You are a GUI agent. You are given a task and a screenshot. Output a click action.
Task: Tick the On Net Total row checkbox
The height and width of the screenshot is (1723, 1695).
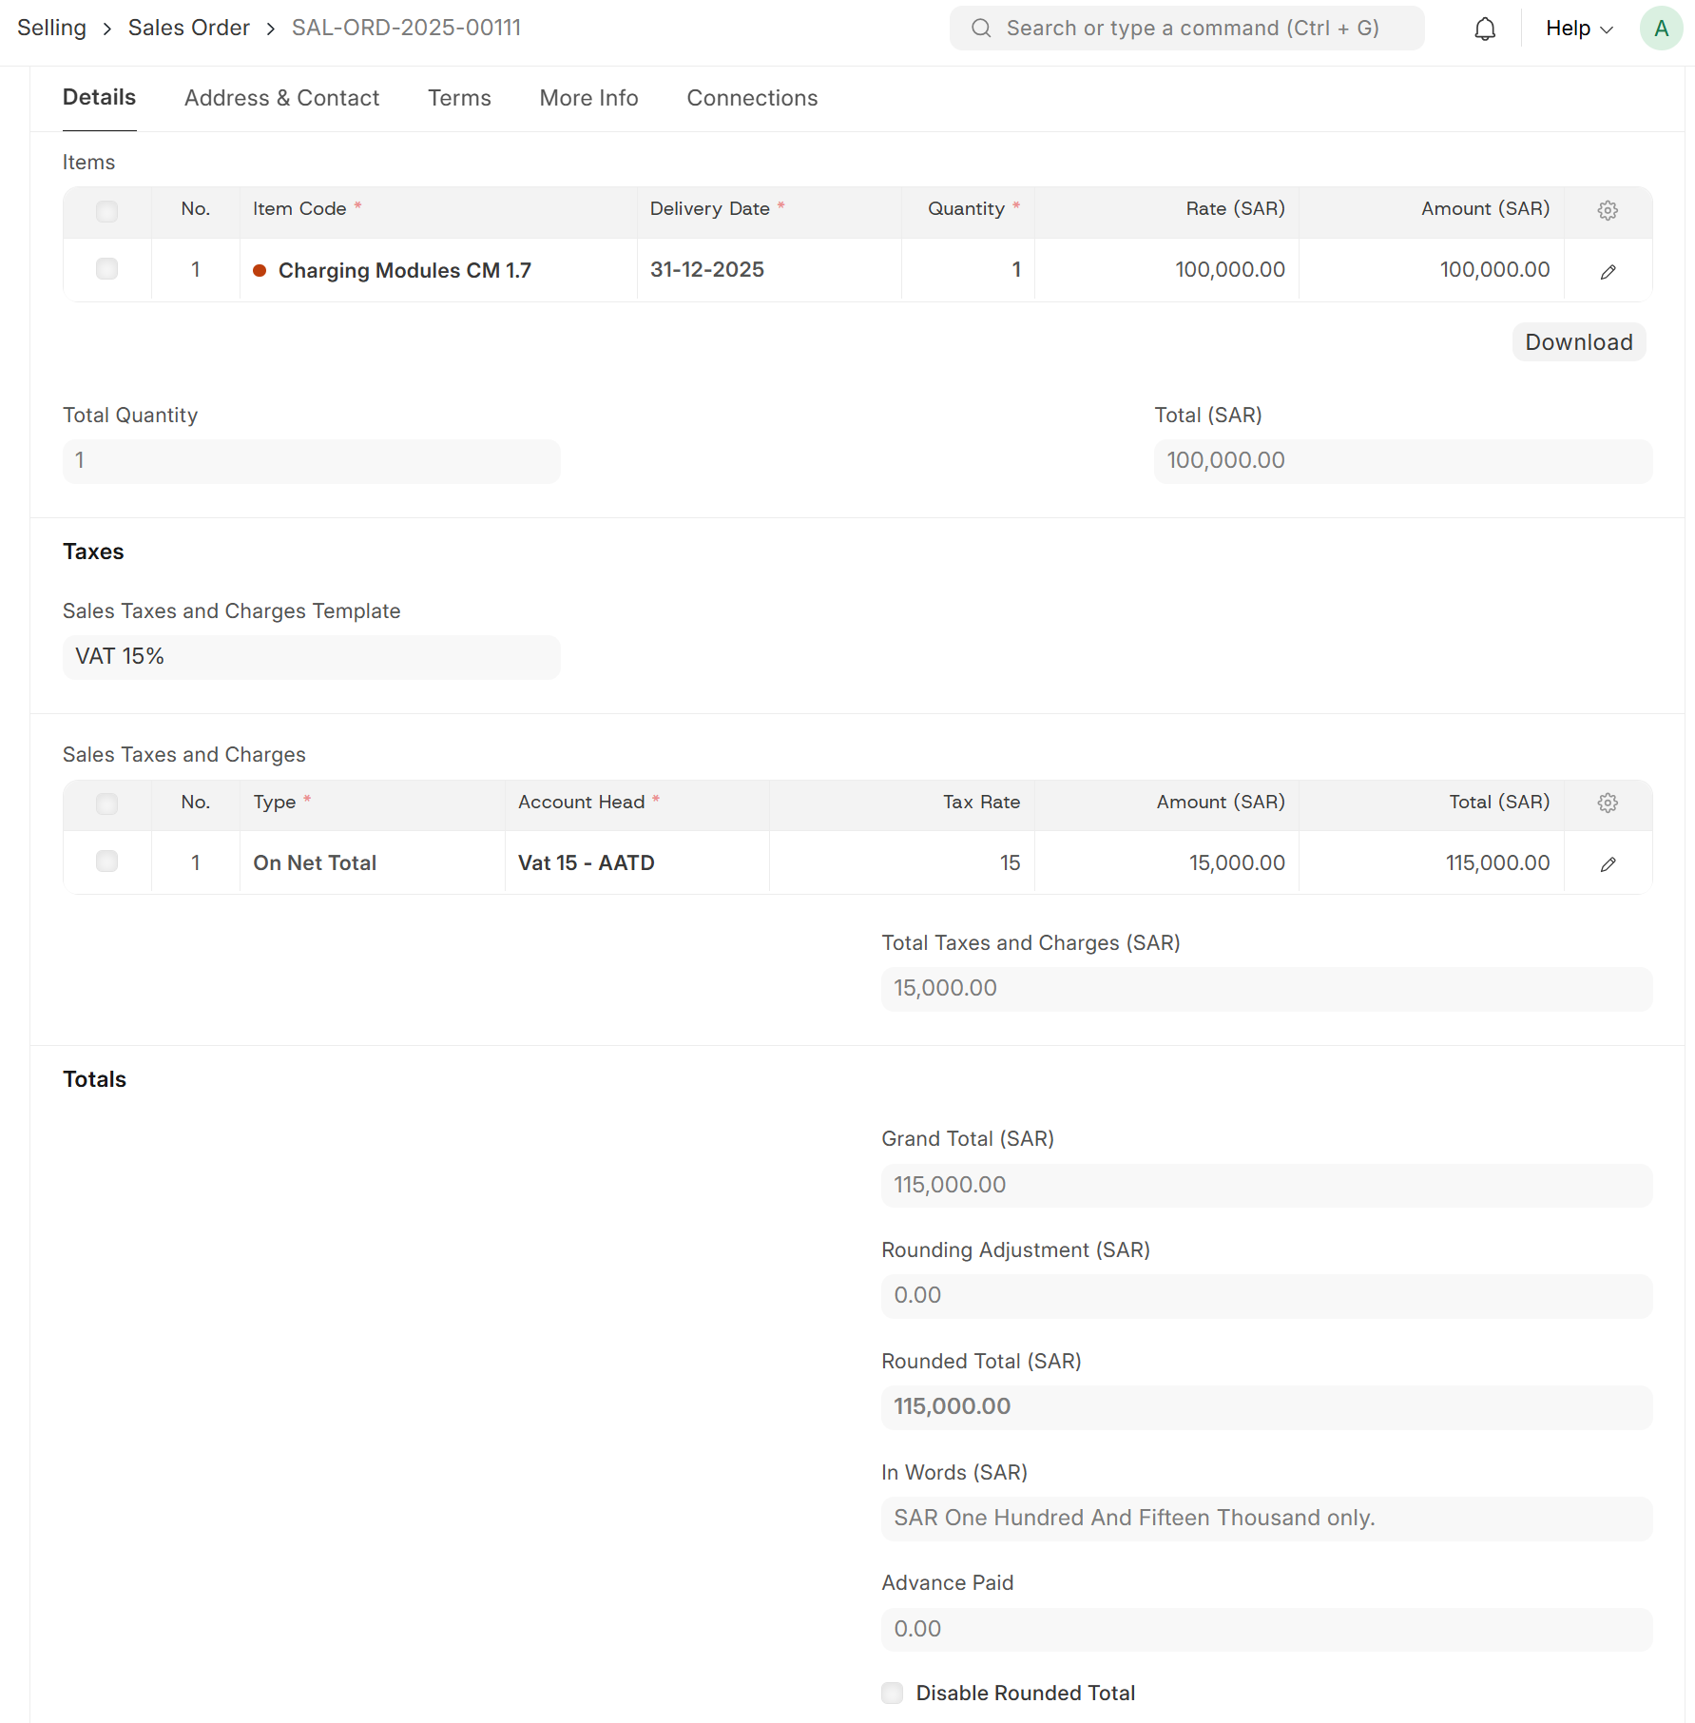click(x=107, y=861)
